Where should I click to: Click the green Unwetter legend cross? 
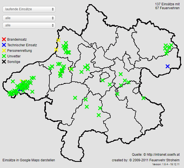click(4, 56)
